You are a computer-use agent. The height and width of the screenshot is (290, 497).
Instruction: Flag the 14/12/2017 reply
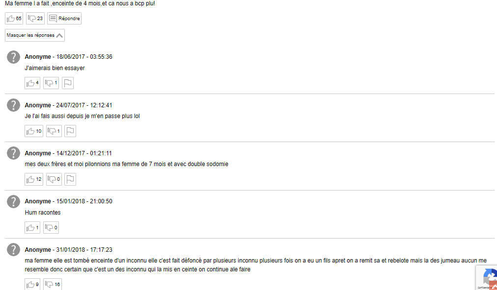70,179
